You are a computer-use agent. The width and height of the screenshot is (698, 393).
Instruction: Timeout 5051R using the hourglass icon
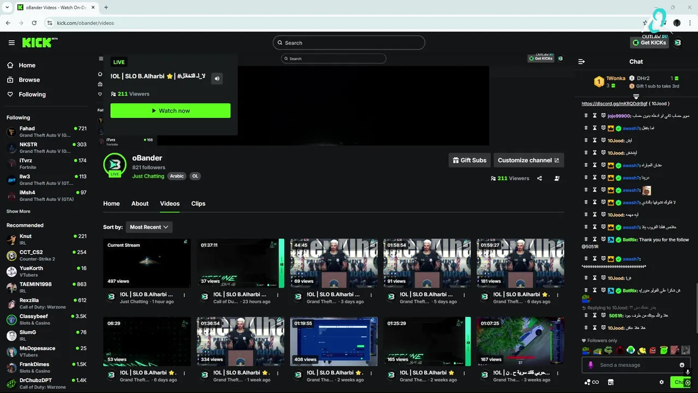click(x=594, y=315)
